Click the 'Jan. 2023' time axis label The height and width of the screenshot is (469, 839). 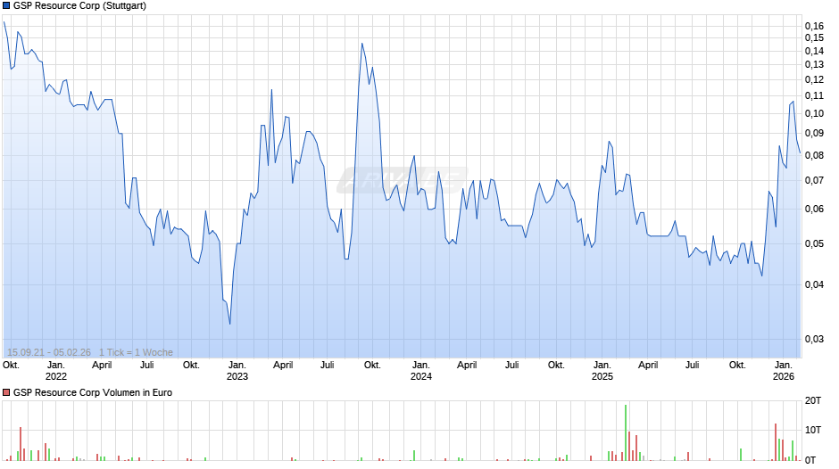tap(237, 371)
